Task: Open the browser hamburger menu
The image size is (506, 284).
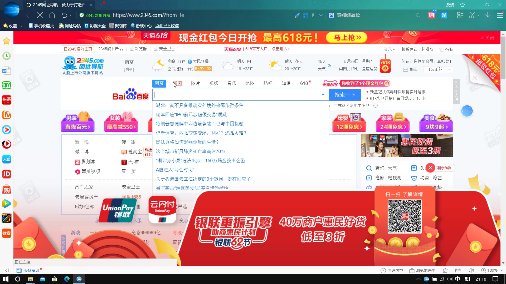Action: point(500,15)
